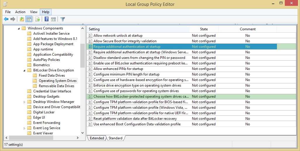Expand the Desktop Window Manager node
300x151 pixels.
24,102
